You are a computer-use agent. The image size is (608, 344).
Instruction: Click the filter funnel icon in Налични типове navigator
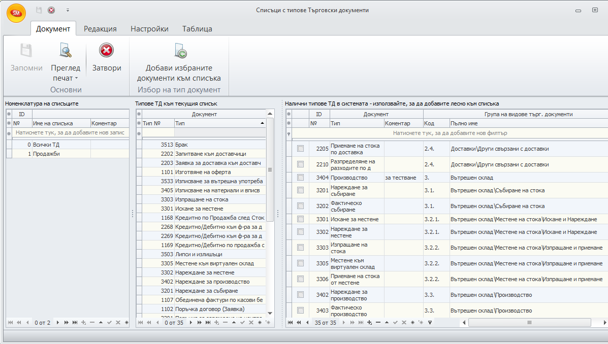pyautogui.click(x=430, y=322)
